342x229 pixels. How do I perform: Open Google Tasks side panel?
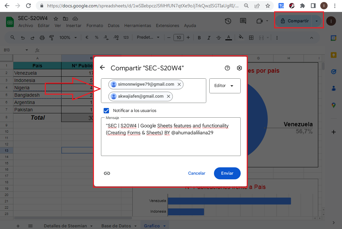click(x=334, y=72)
